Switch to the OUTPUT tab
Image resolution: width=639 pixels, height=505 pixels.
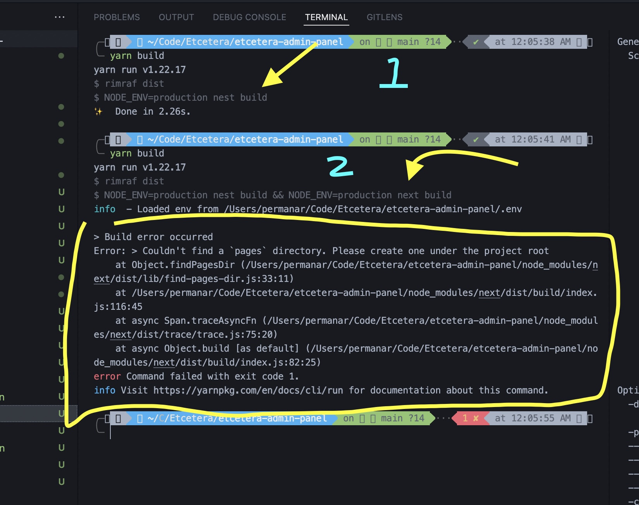click(x=176, y=17)
